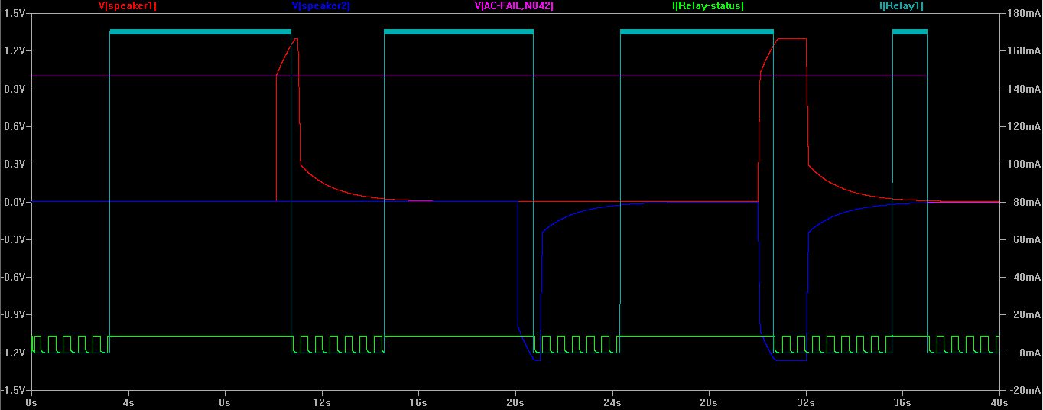
Task: Click the 180mA right axis label
Action: pos(1024,13)
